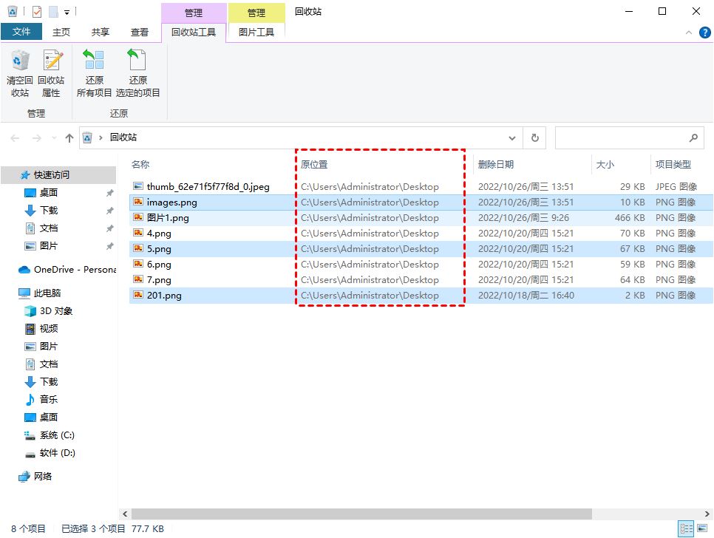Open the recent locations dropdown arrow
The height and width of the screenshot is (538, 714).
tap(54, 138)
